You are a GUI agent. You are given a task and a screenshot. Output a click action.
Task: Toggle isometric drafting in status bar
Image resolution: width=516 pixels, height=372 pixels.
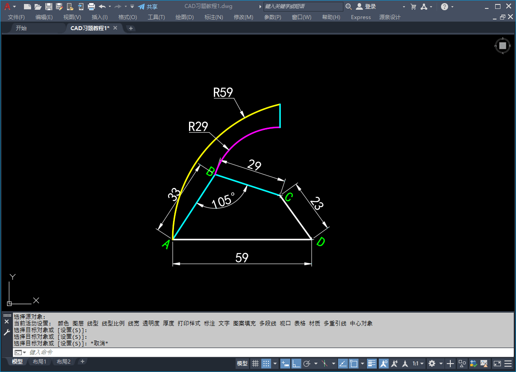(x=325, y=364)
